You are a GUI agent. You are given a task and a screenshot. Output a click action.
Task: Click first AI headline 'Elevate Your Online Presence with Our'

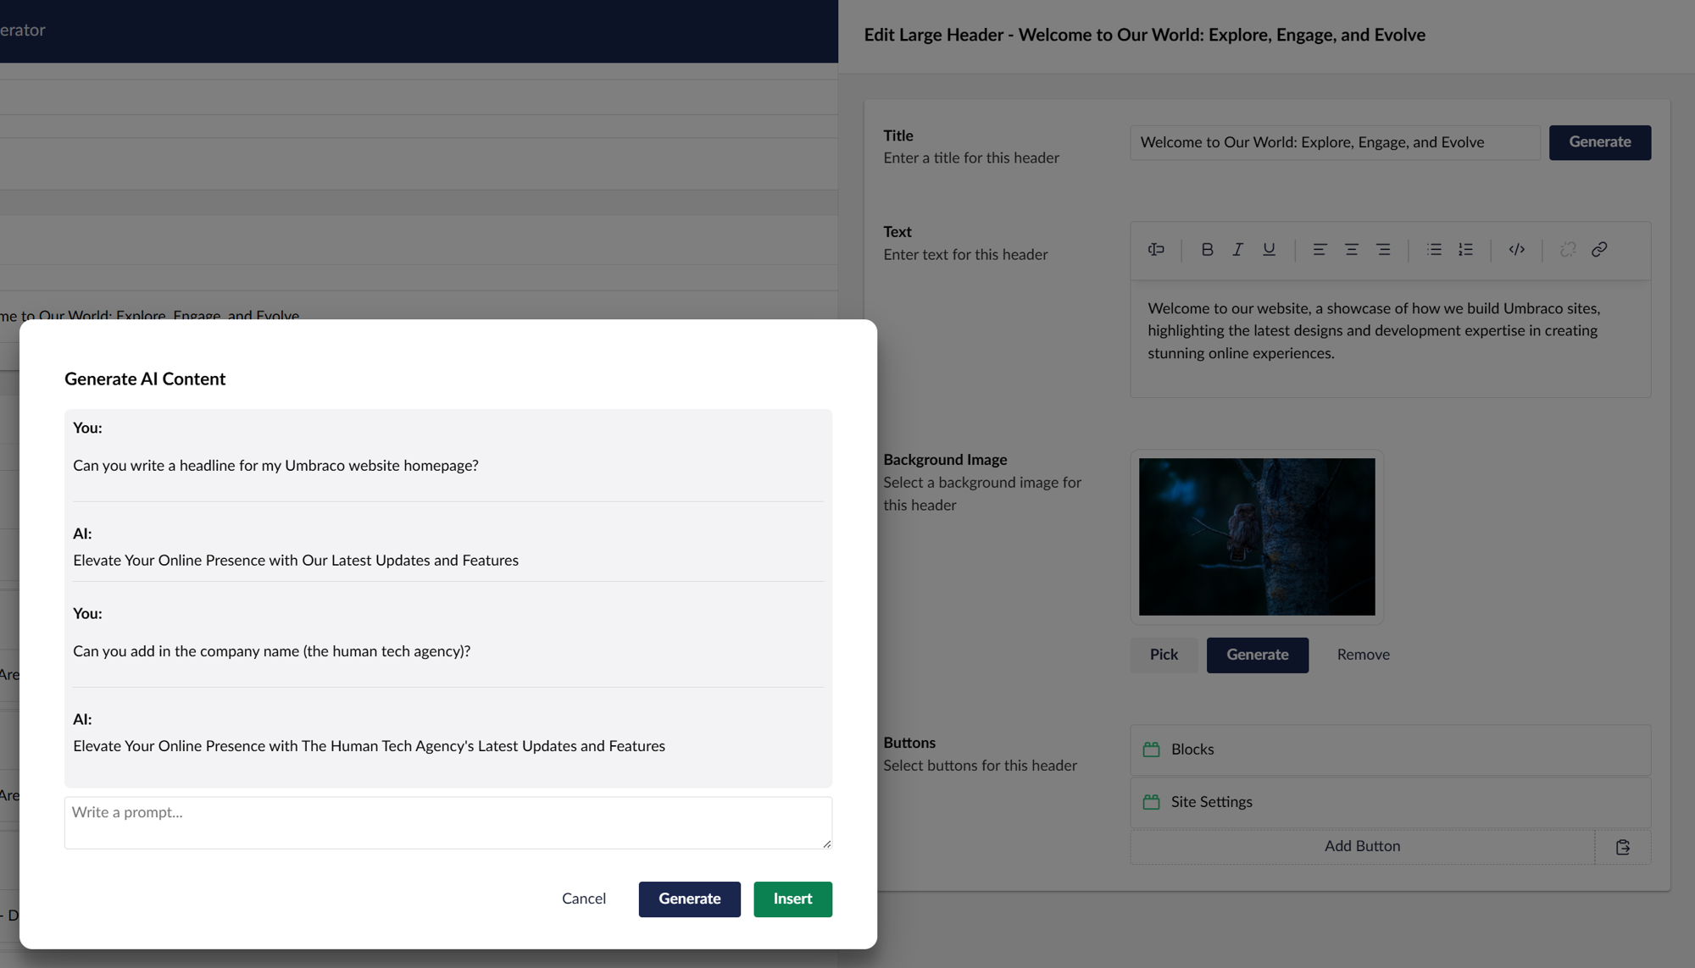click(x=296, y=561)
